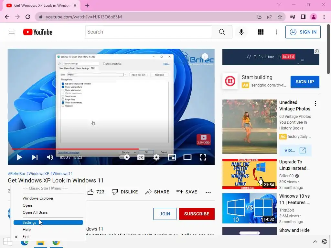Open YouTube settings three-dot menu

click(x=276, y=32)
